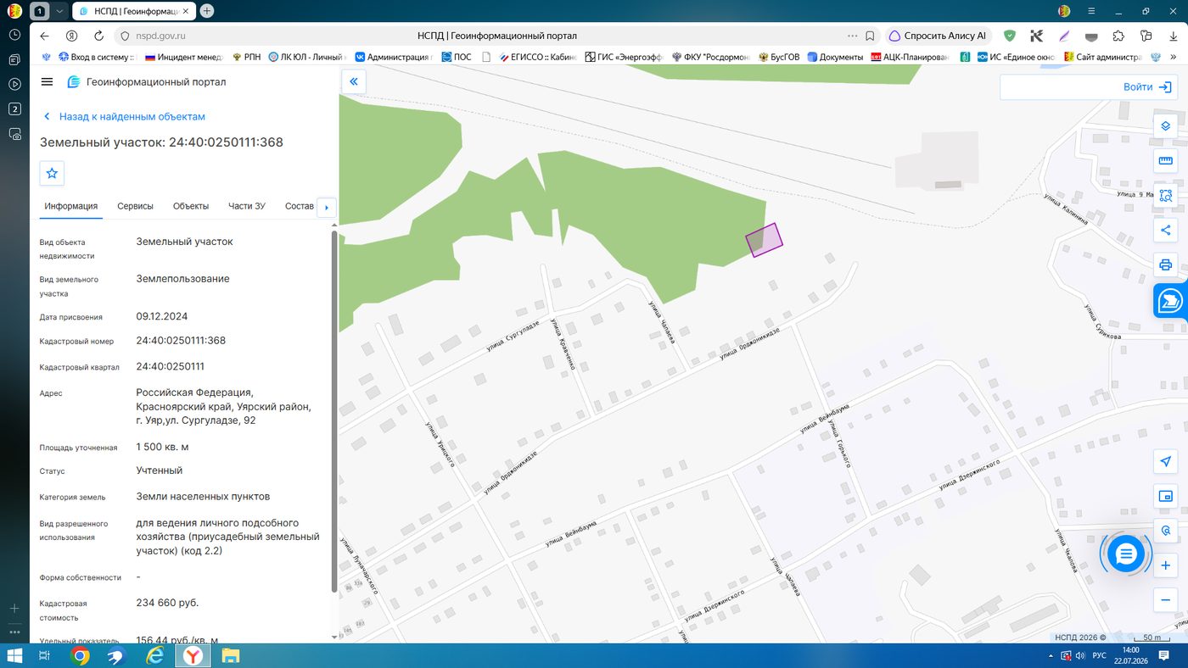
Task: Switch to the Части ЗУ tab
Action: [247, 206]
